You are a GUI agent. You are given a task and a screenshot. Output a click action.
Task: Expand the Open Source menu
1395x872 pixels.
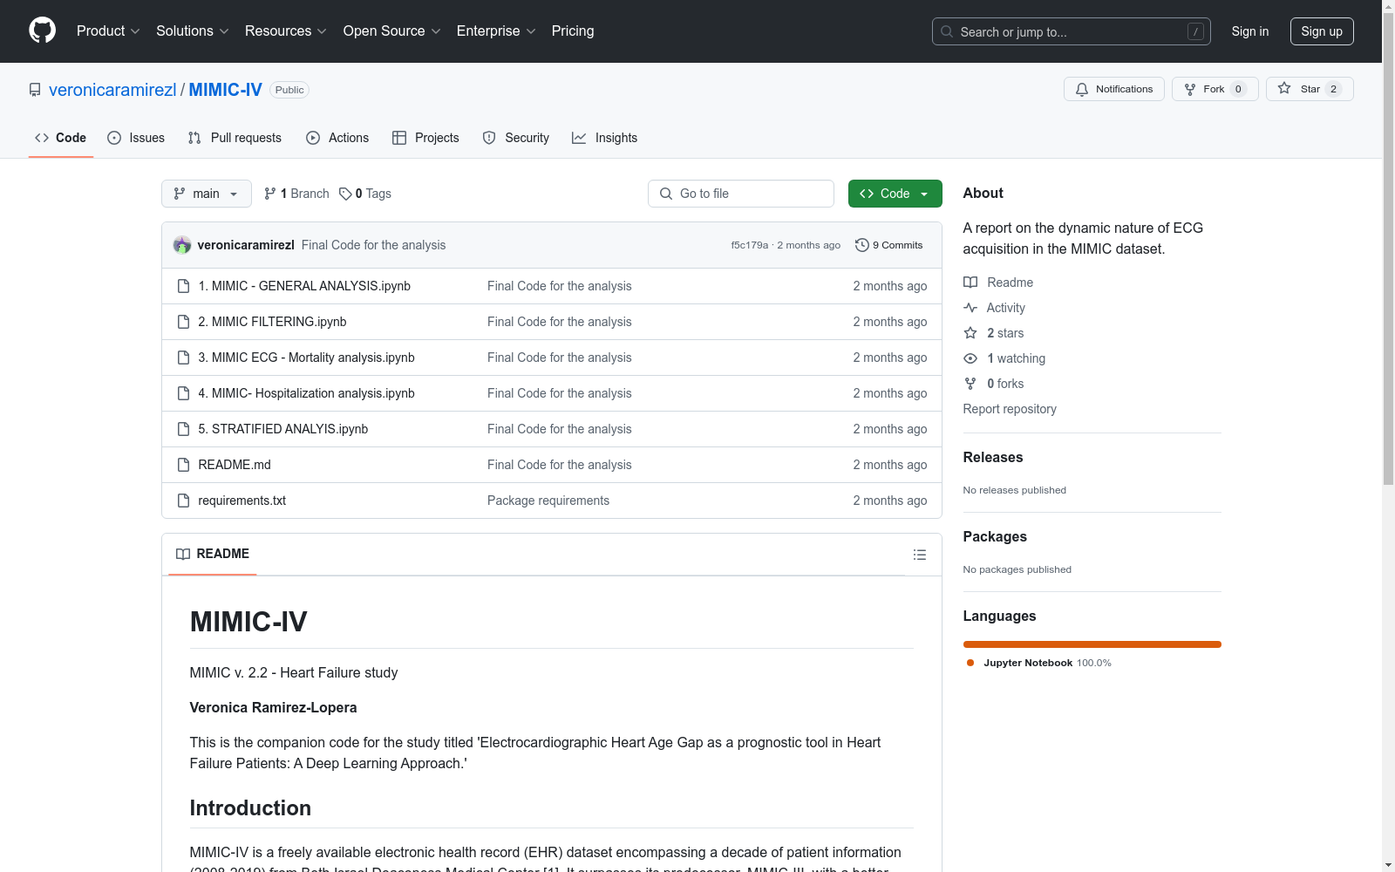coord(392,31)
